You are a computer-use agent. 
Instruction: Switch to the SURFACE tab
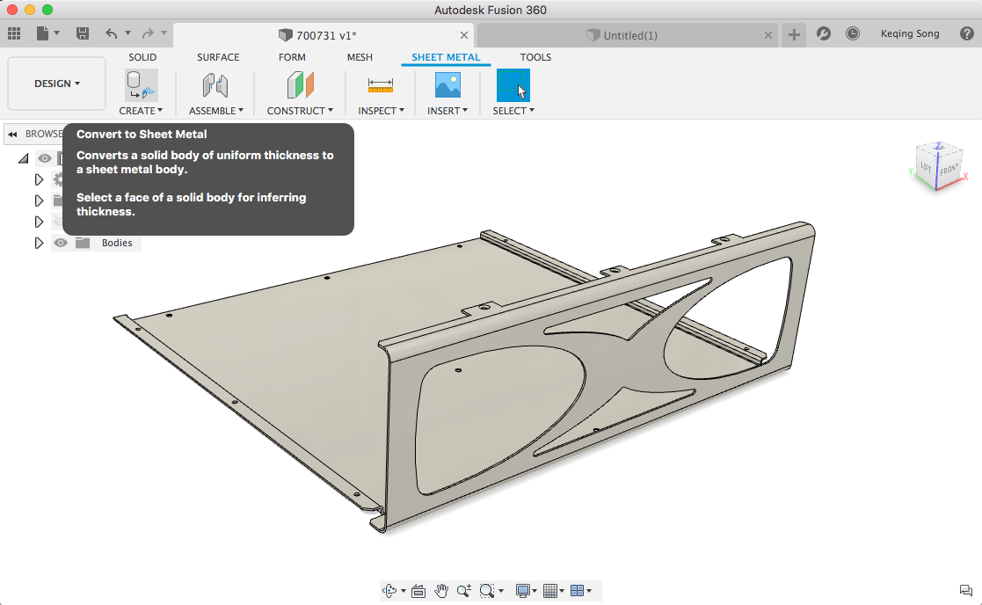pos(218,57)
